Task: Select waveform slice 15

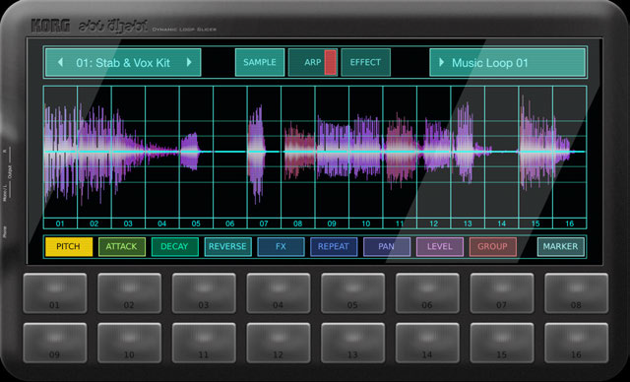Action: (x=535, y=157)
